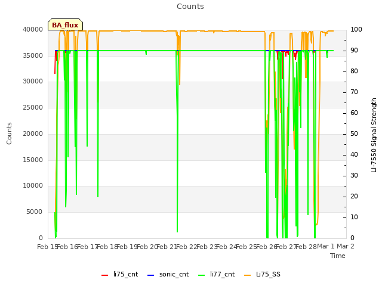Click the Mar 2 date tick
Image resolution: width=382 pixels, height=286 pixels.
pyautogui.click(x=346, y=246)
